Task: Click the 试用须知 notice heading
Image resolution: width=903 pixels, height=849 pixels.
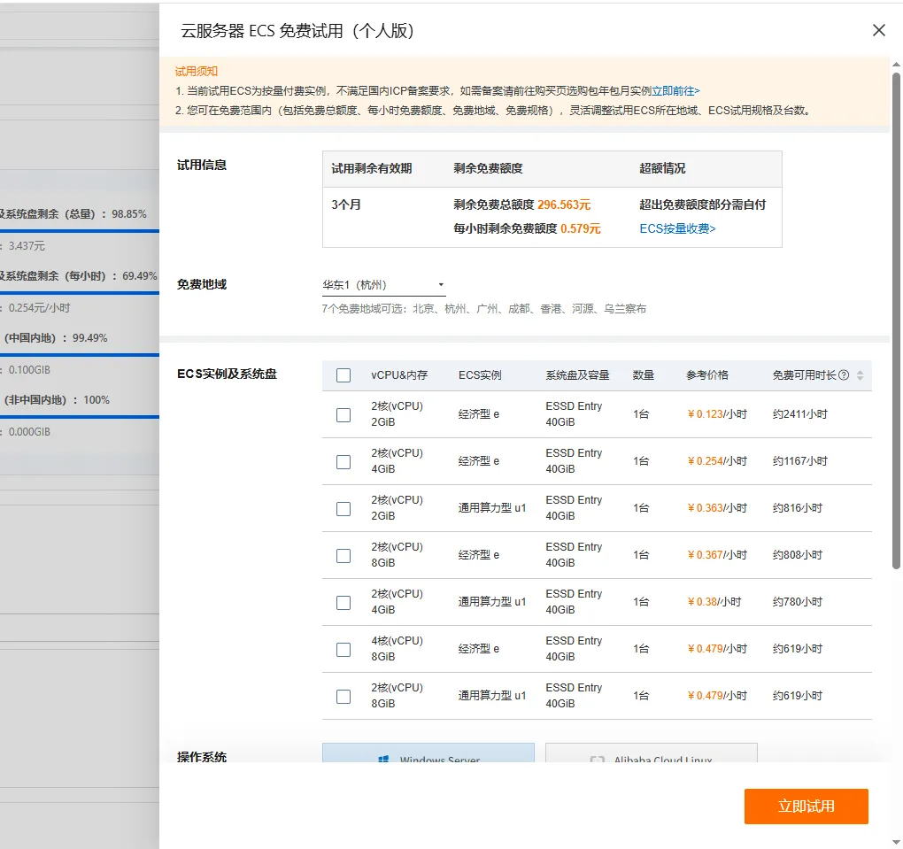Action: 197,72
